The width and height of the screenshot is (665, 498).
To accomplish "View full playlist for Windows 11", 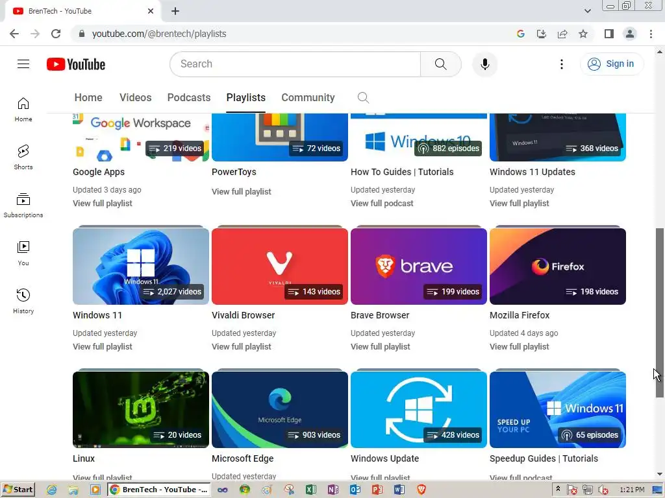I will tap(102, 346).
